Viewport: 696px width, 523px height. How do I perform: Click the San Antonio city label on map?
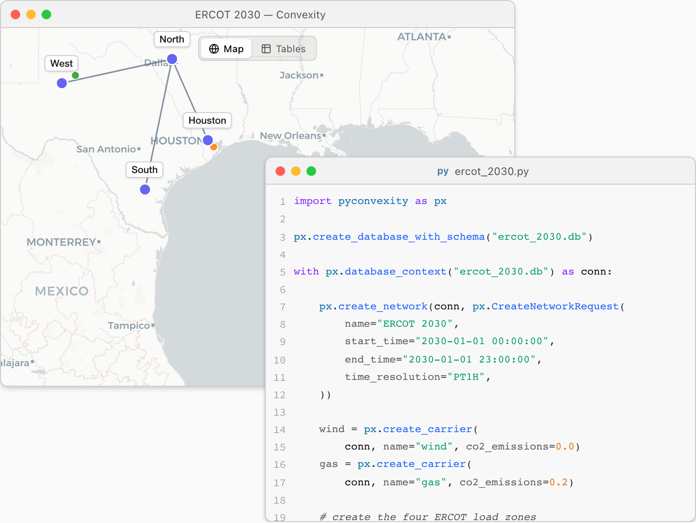click(106, 149)
